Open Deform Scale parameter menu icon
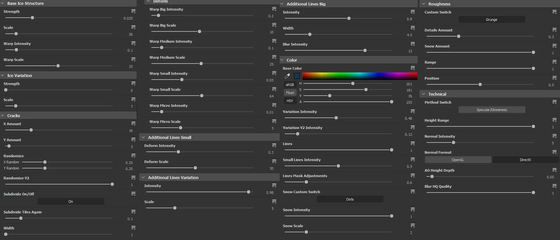Viewport: 560px width, 240px height. click(x=274, y=161)
